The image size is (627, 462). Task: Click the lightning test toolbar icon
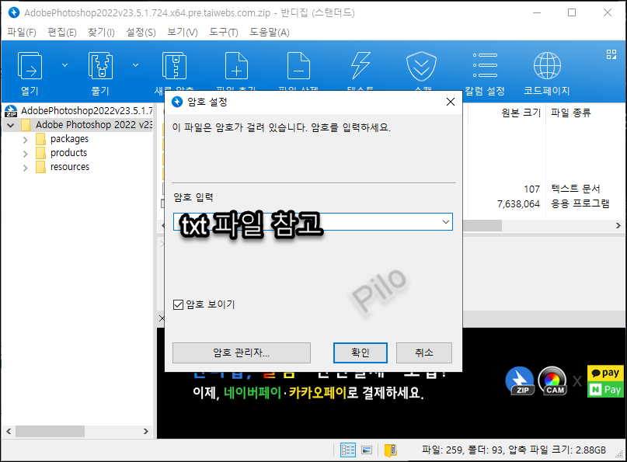coord(361,66)
